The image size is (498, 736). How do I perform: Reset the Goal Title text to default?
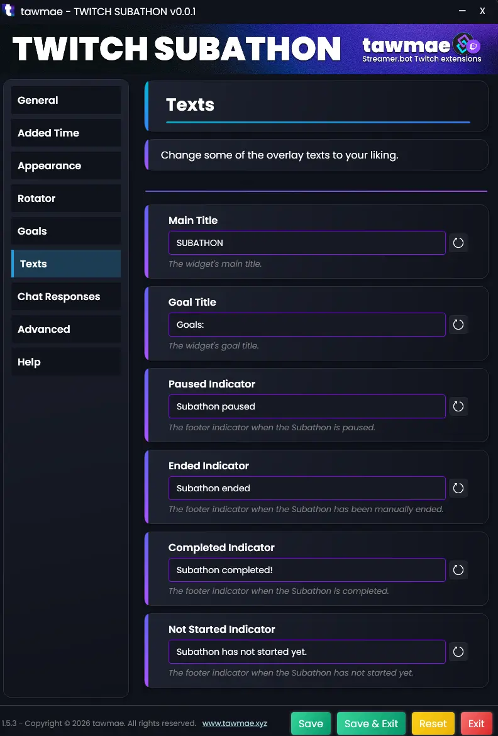tap(458, 325)
